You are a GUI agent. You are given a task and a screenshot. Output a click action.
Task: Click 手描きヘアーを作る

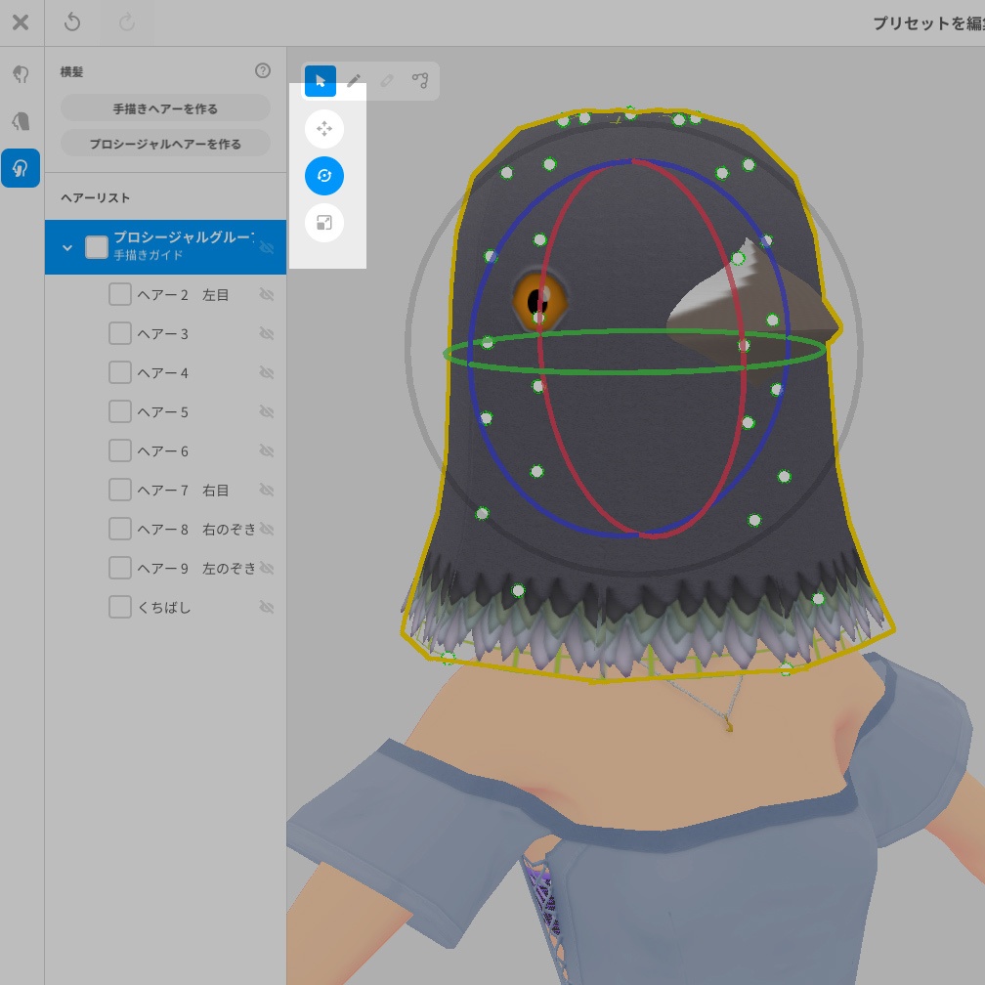(165, 107)
